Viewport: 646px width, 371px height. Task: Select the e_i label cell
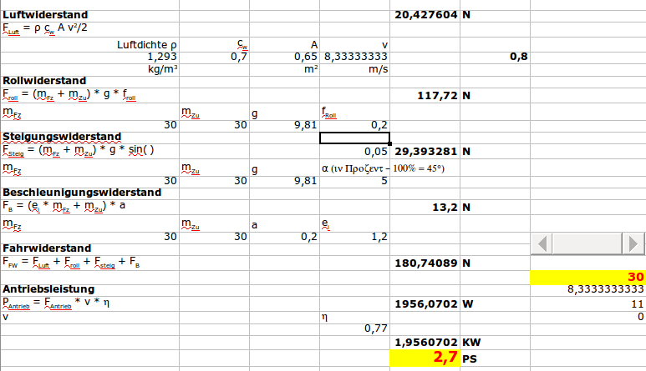pos(354,224)
